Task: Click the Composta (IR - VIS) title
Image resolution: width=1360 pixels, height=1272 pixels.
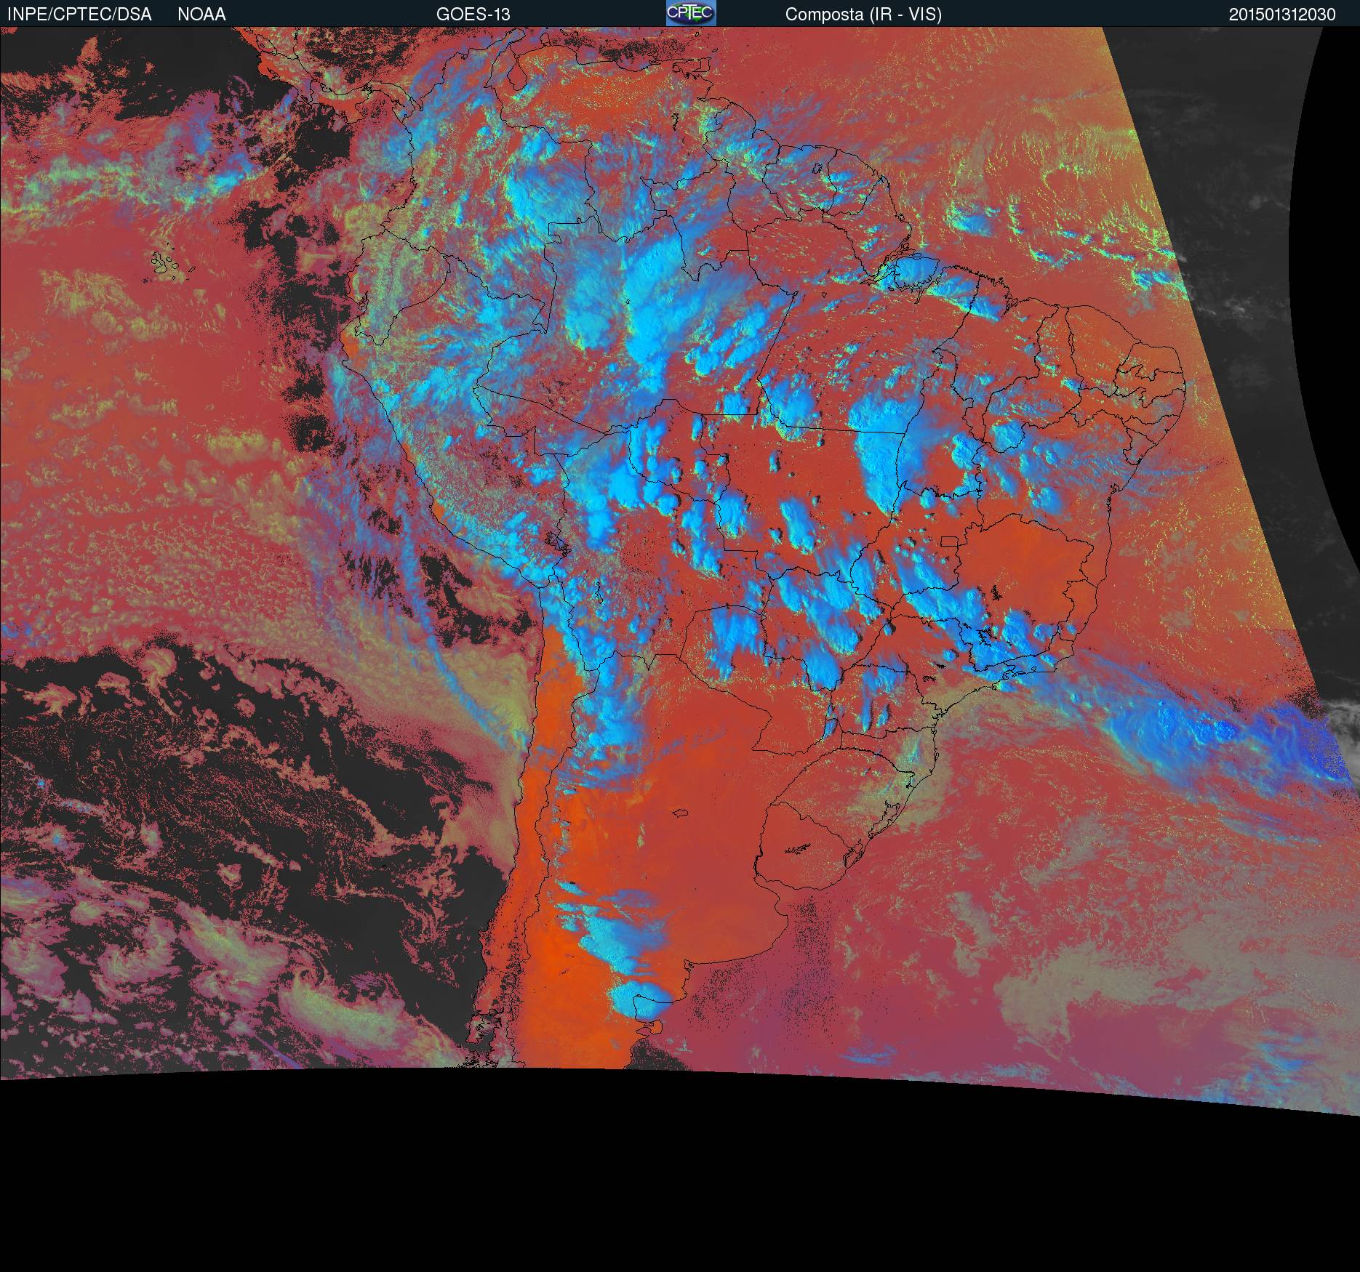Action: pos(863,14)
